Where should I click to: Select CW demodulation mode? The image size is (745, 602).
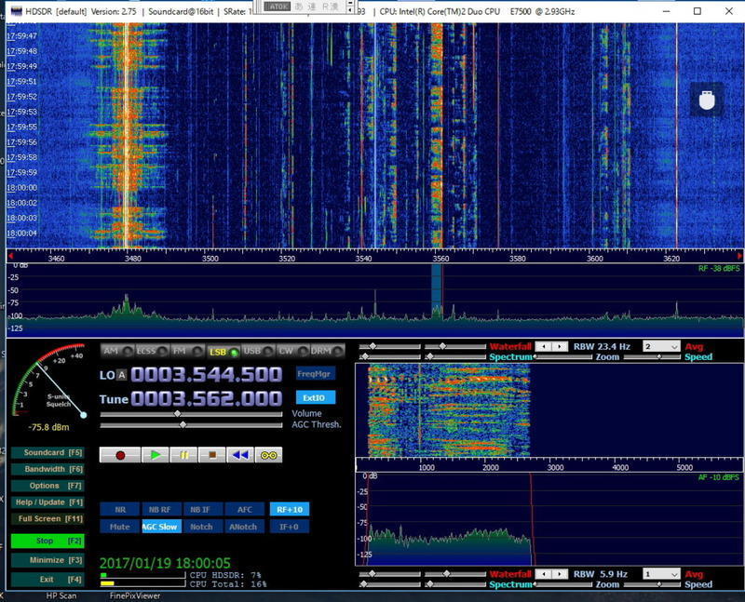292,352
